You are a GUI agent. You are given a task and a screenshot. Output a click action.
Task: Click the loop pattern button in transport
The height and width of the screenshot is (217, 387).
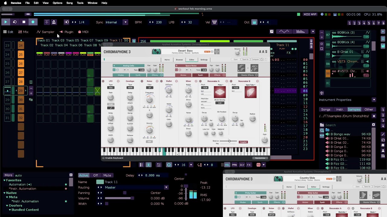[x=15, y=22]
